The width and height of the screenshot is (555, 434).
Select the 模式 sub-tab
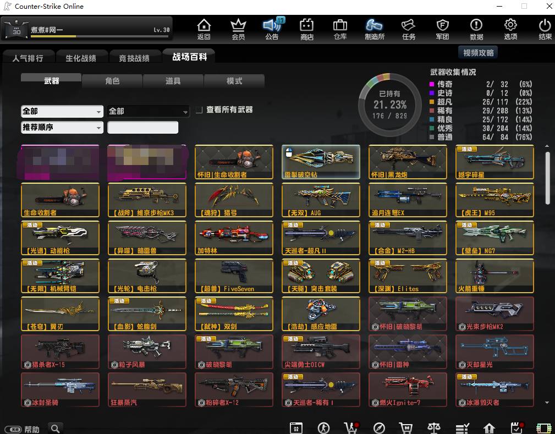(234, 81)
